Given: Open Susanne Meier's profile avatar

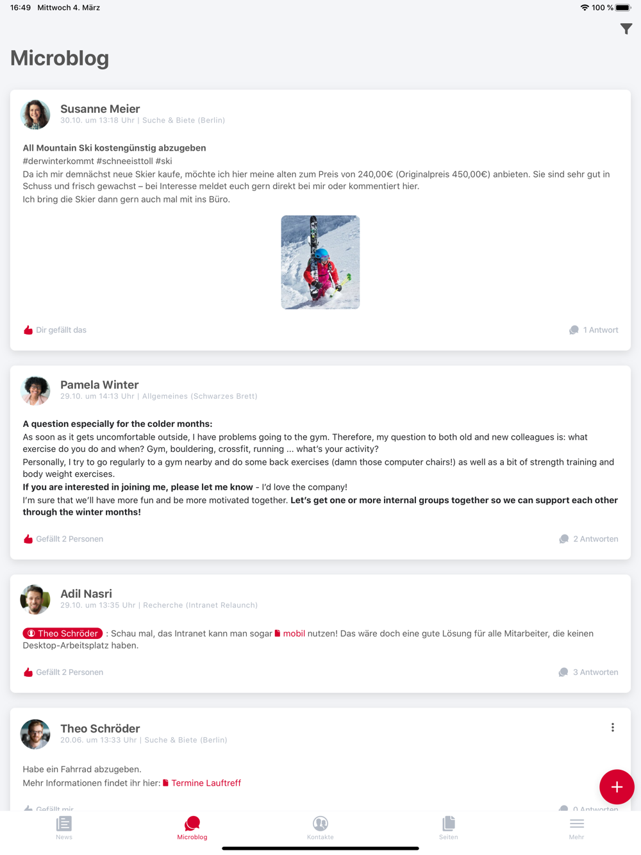Looking at the screenshot, I should coord(35,115).
